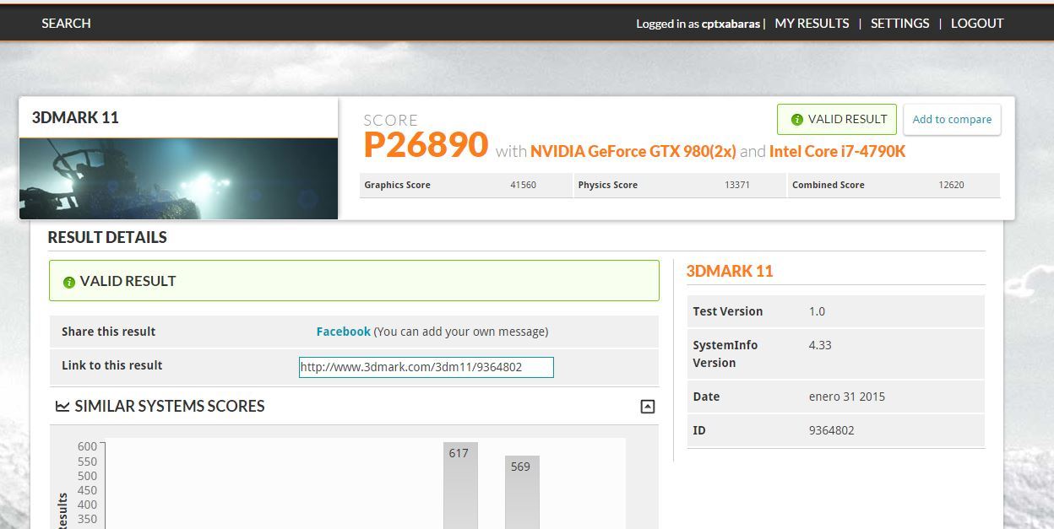Share result via Facebook link
1054x529 pixels.
coord(343,332)
